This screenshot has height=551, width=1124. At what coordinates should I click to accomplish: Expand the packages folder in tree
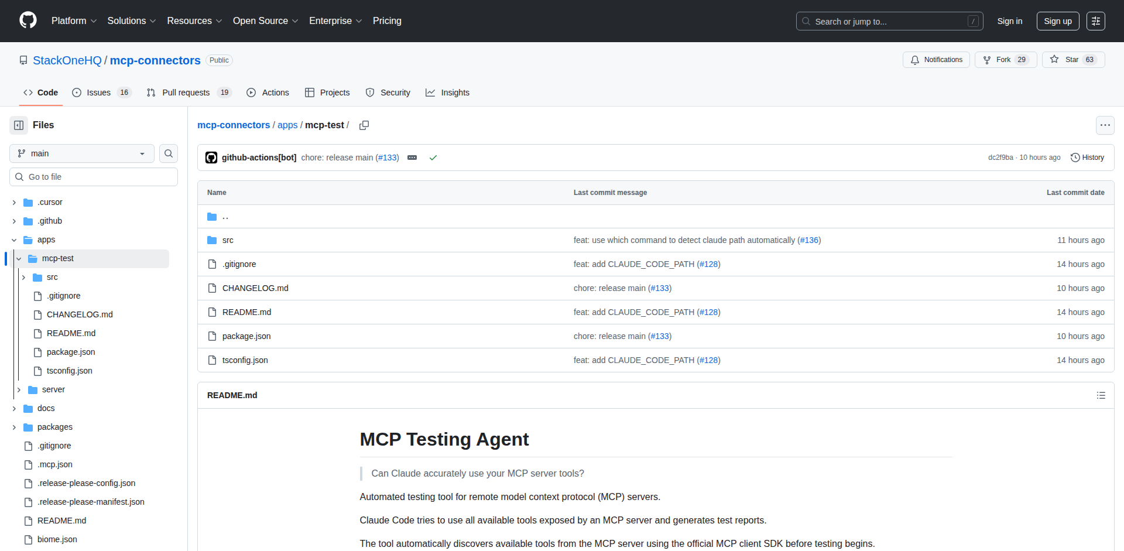(14, 427)
